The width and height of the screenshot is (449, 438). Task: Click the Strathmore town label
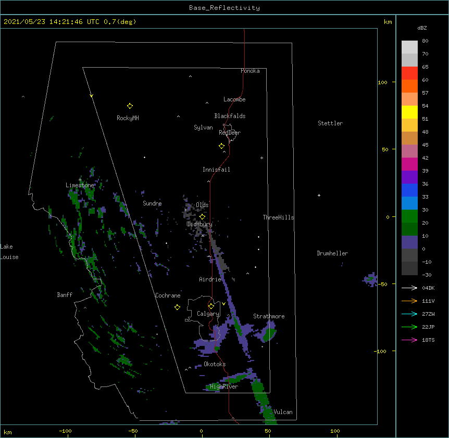269,316
